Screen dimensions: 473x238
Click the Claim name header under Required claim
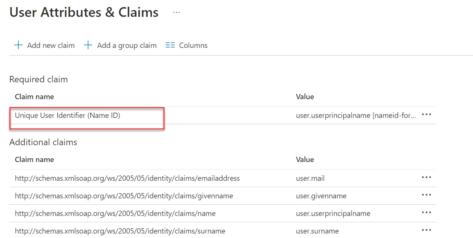[34, 97]
